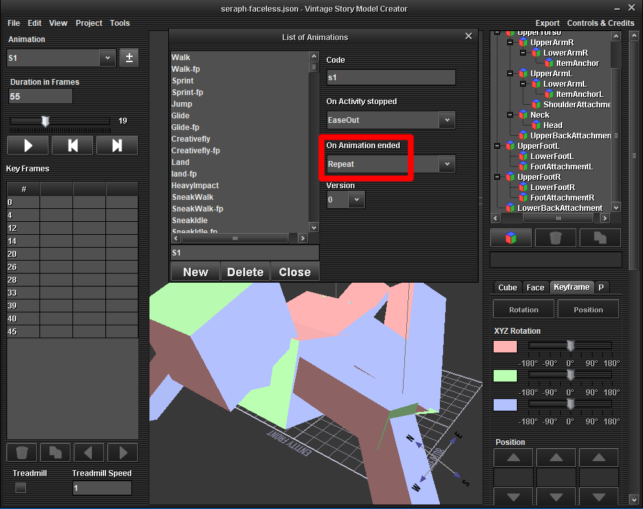Delete the selected element in tree panel
The image size is (643, 509).
point(555,237)
